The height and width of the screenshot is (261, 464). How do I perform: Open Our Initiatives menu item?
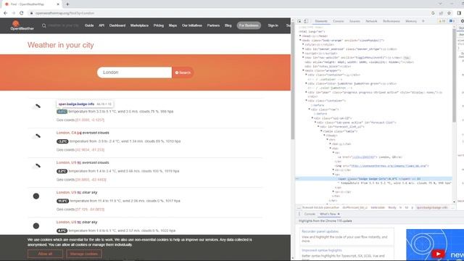coord(192,25)
